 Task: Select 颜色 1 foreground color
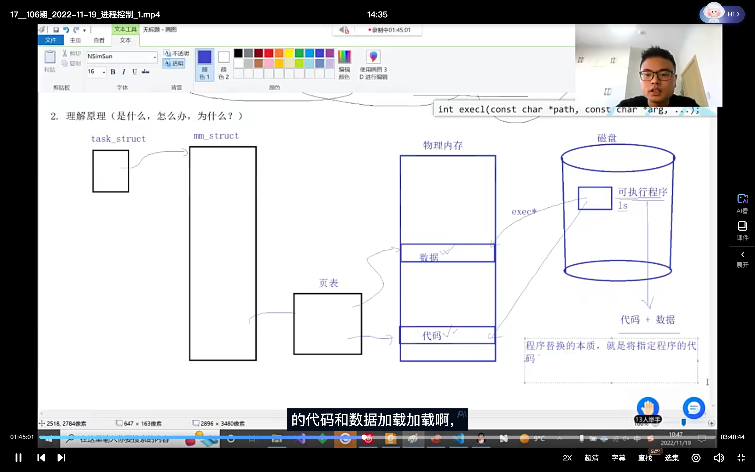click(x=205, y=65)
